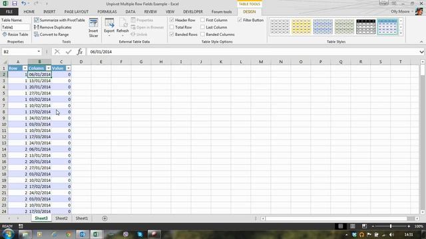This screenshot has width=426, height=239.
Task: Confirm the formula bar entry checkmark
Action: [69, 52]
